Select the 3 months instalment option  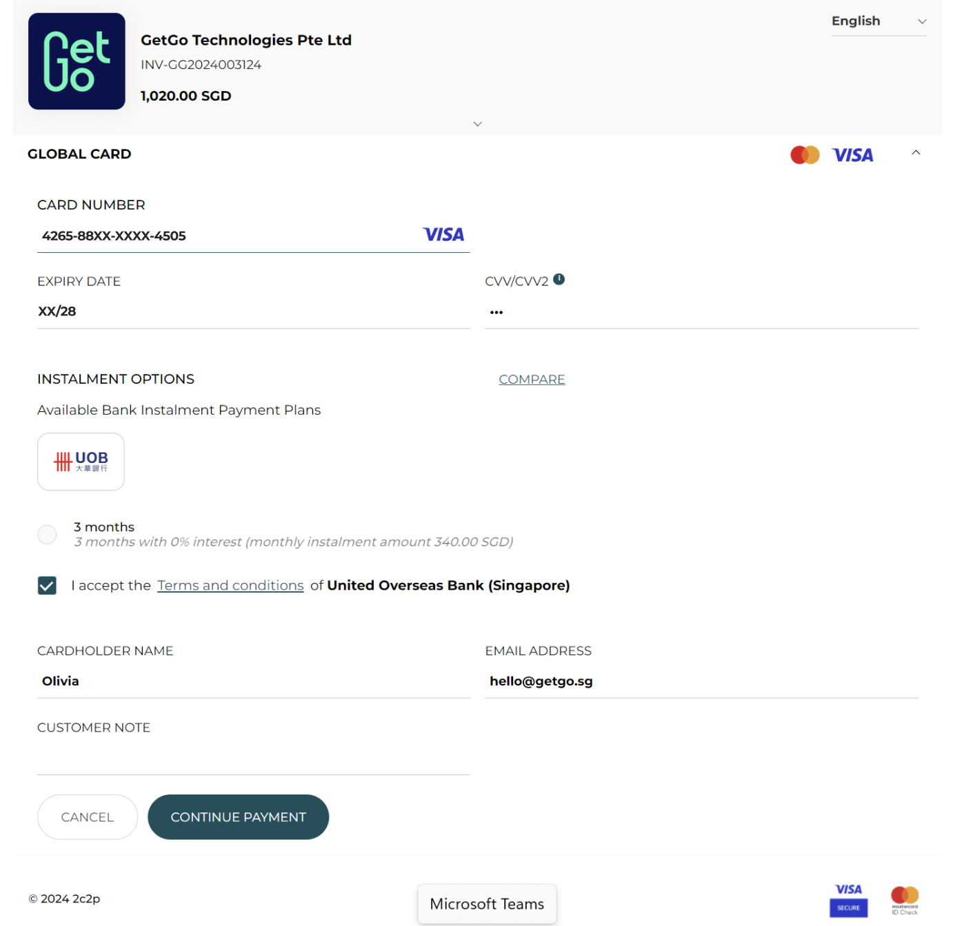point(48,535)
